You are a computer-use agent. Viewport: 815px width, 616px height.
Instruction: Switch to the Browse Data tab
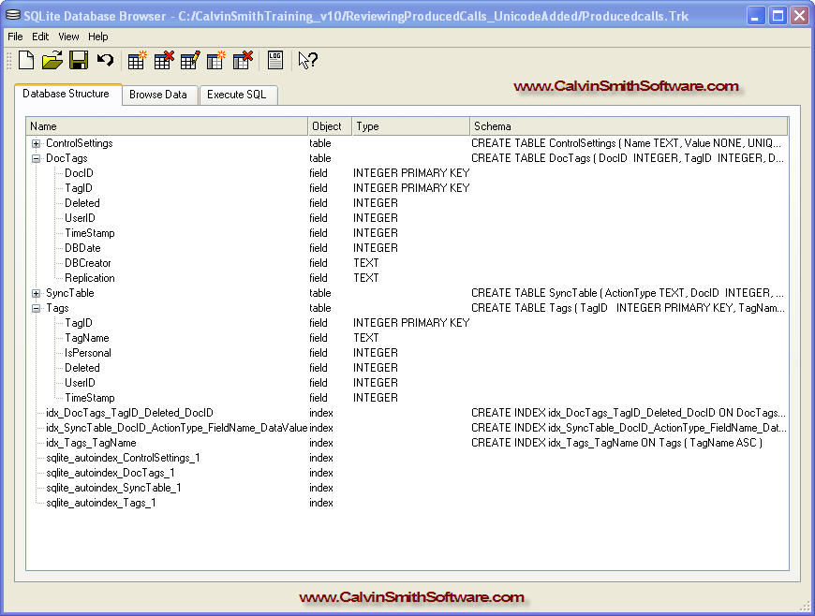click(x=158, y=95)
